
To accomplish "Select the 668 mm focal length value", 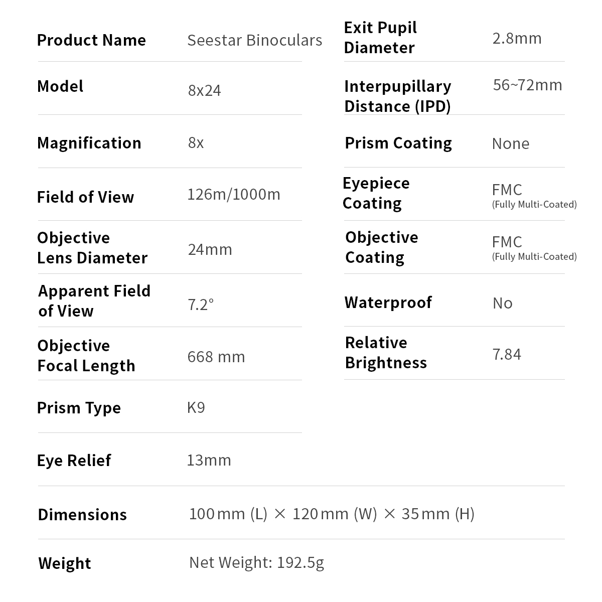I will 216,357.
